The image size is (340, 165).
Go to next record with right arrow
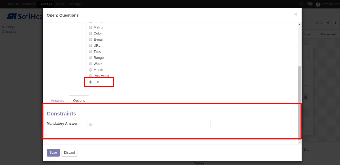[335, 23]
